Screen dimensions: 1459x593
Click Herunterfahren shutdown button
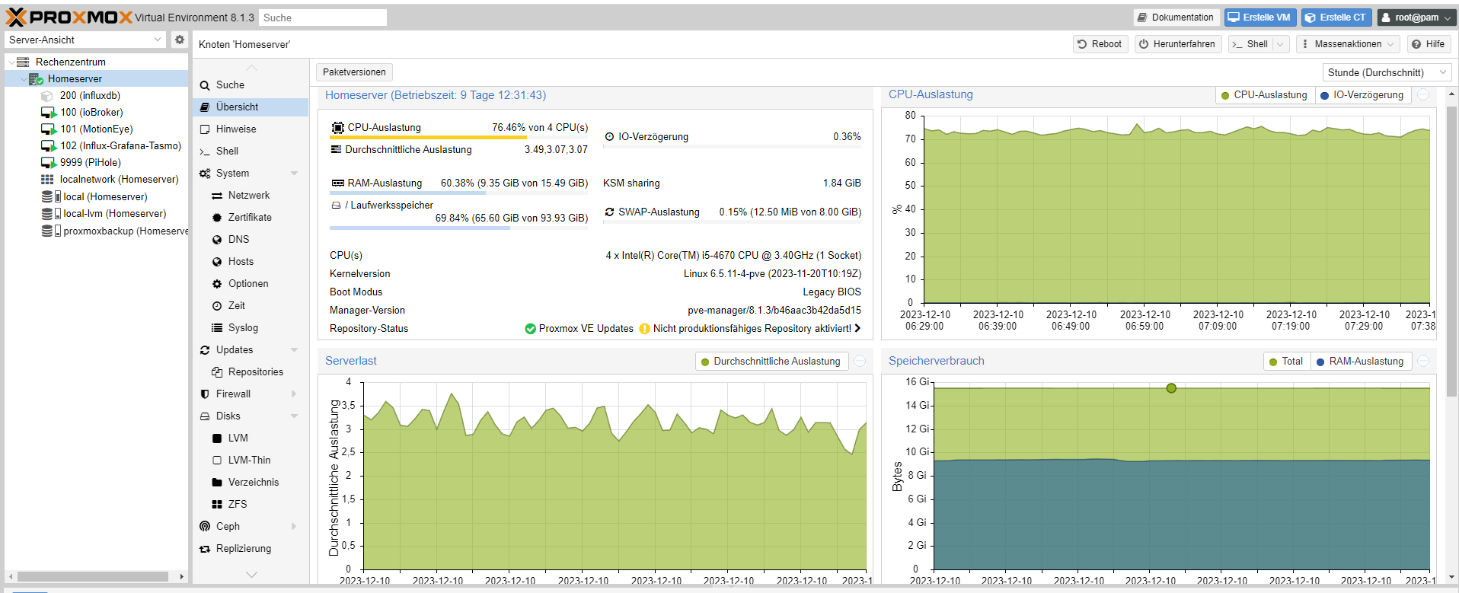point(1177,44)
